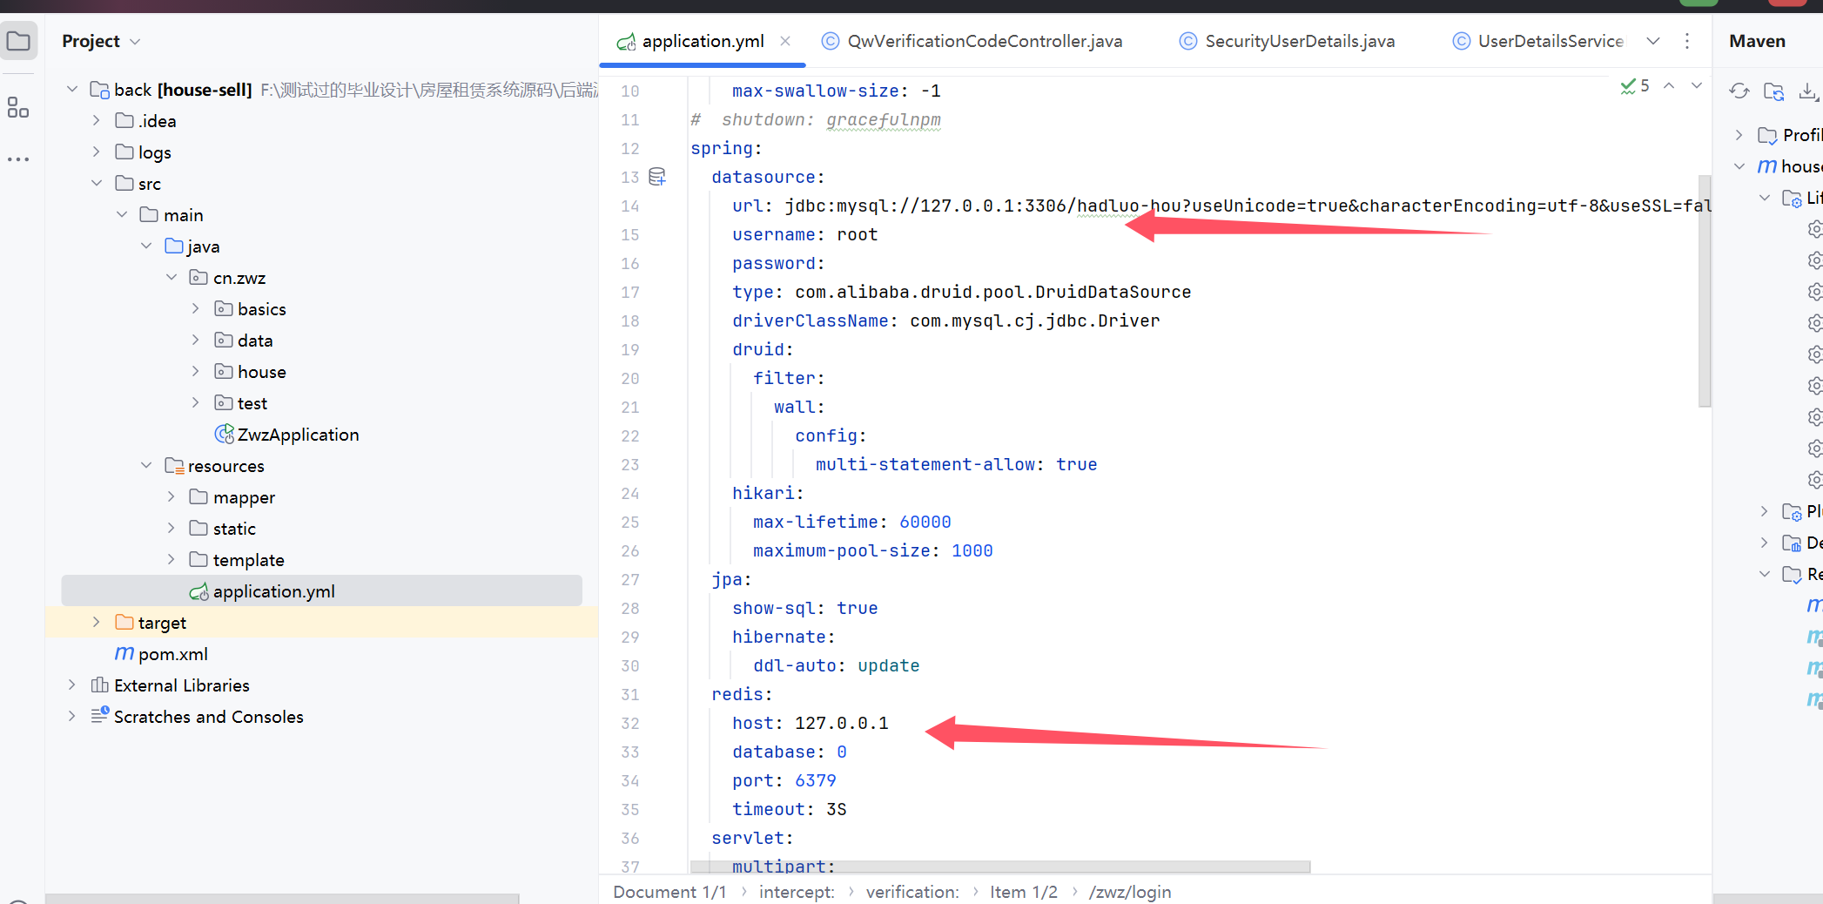The height and width of the screenshot is (904, 1823).
Task: Open the editor tabs options menu
Action: [x=1687, y=41]
